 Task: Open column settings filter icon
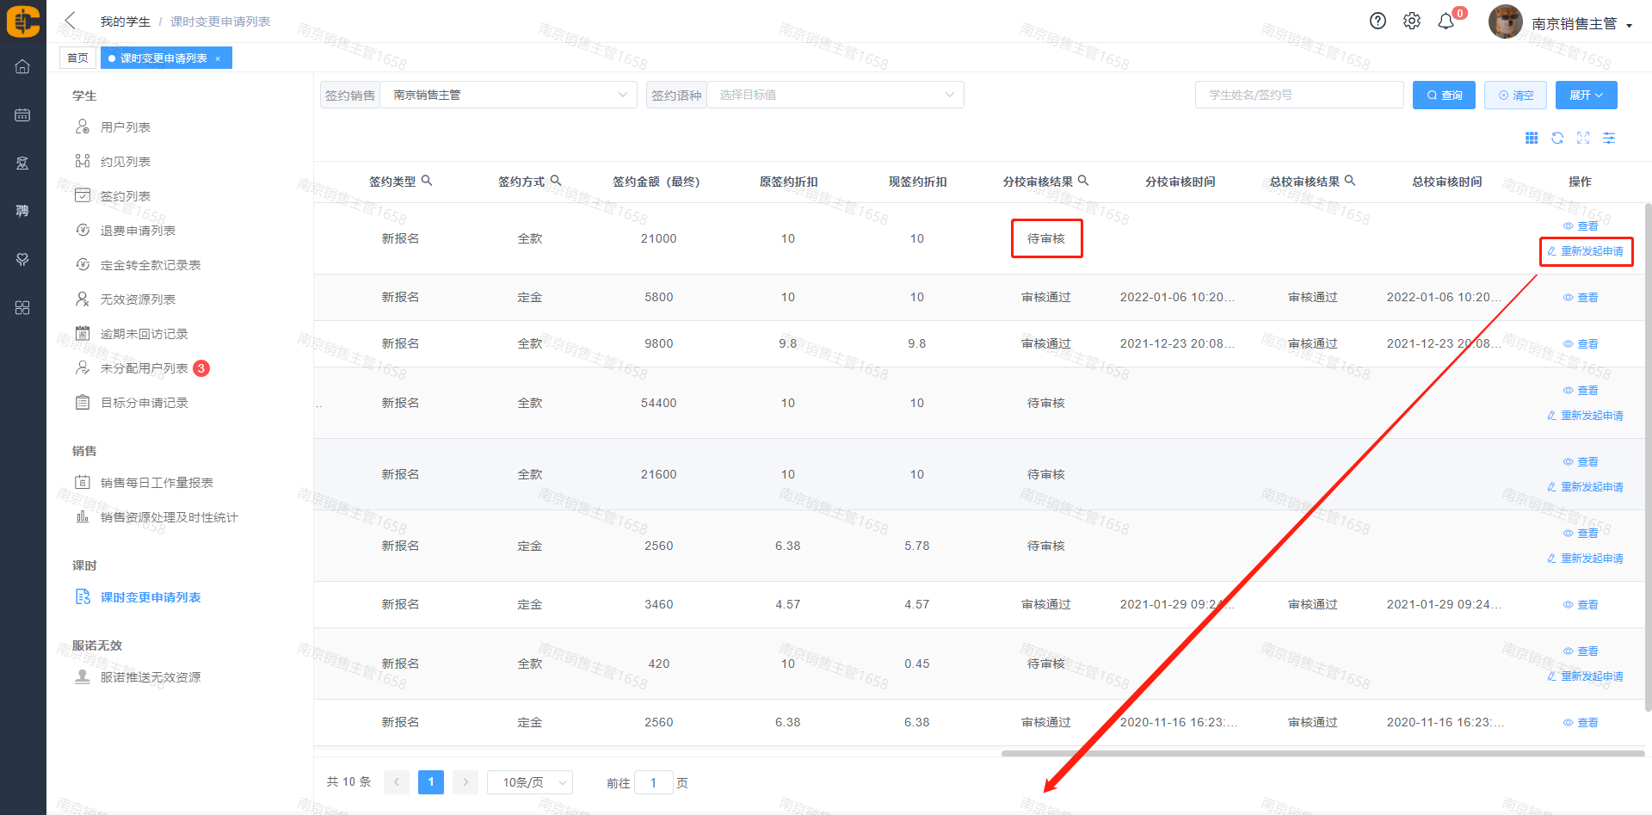pos(1609,139)
